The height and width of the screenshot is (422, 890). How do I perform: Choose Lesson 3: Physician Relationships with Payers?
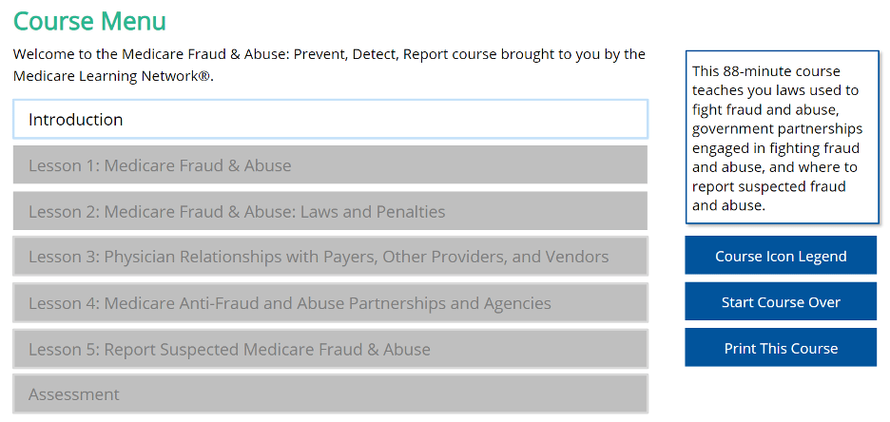[x=330, y=257]
